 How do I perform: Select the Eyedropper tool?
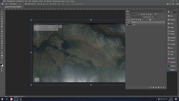2,24
